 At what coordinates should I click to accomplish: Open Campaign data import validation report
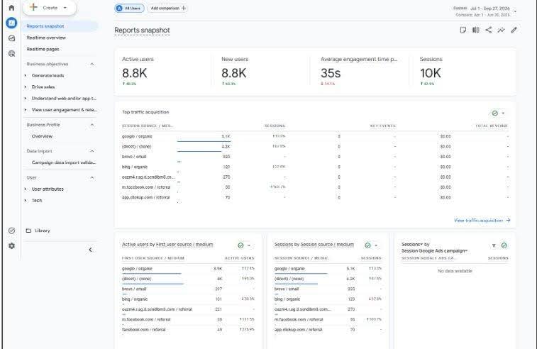click(x=64, y=162)
